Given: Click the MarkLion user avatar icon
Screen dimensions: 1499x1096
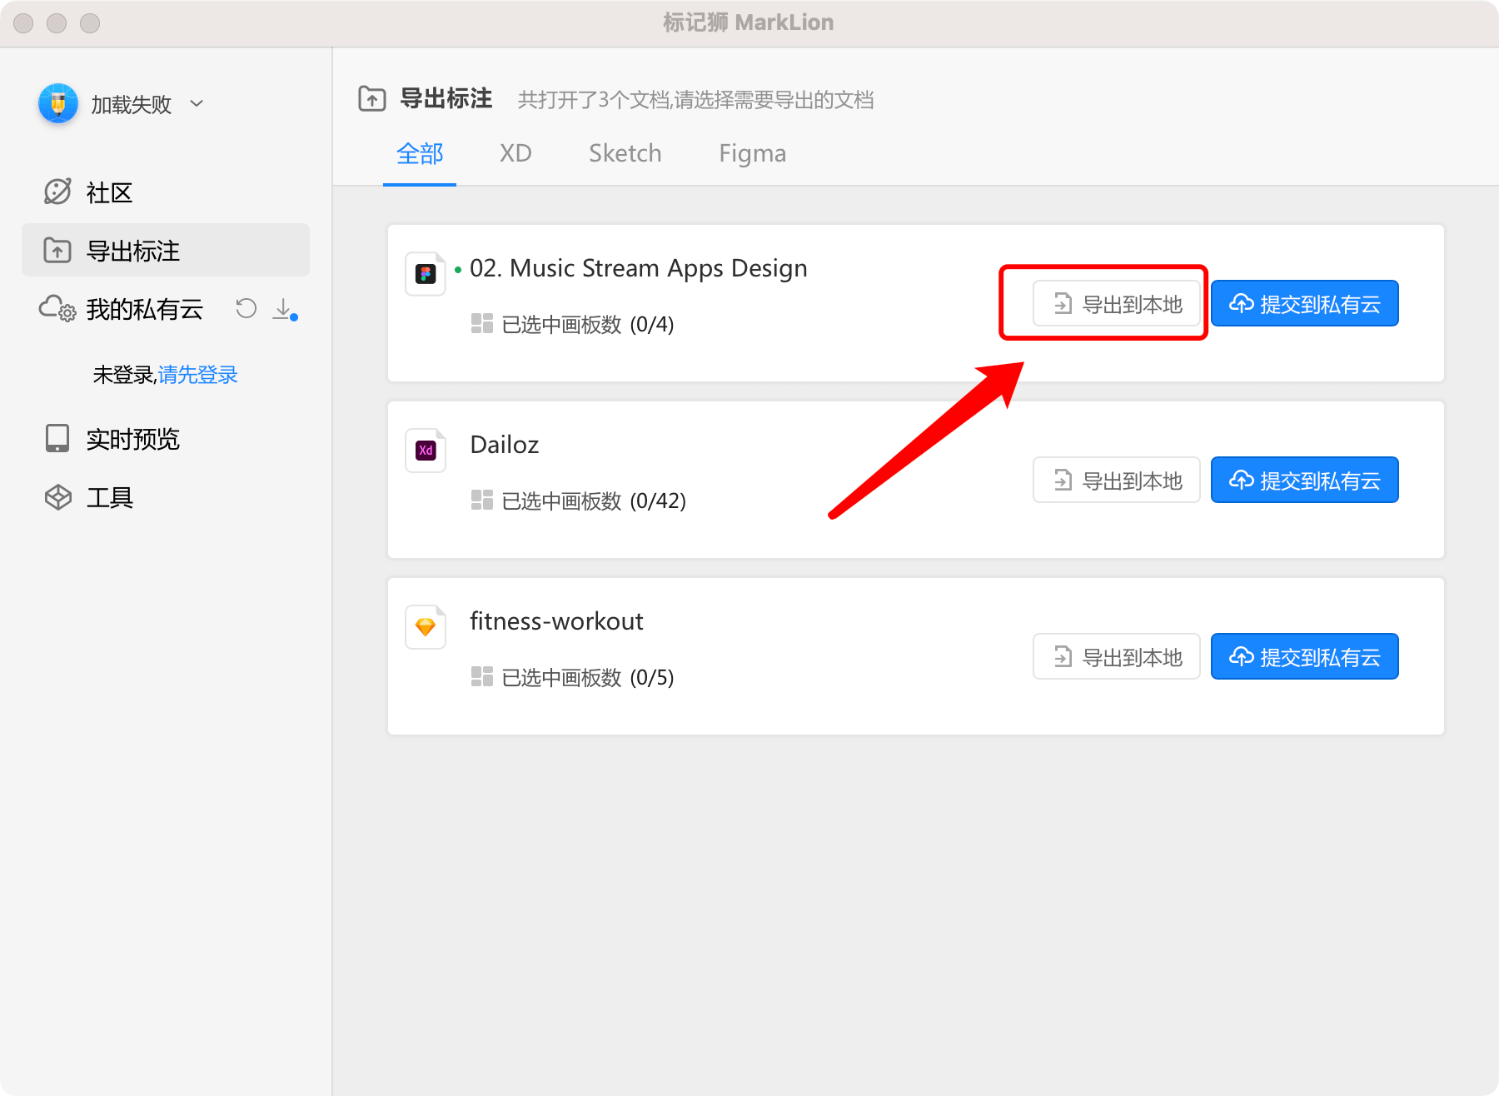Looking at the screenshot, I should 58,104.
